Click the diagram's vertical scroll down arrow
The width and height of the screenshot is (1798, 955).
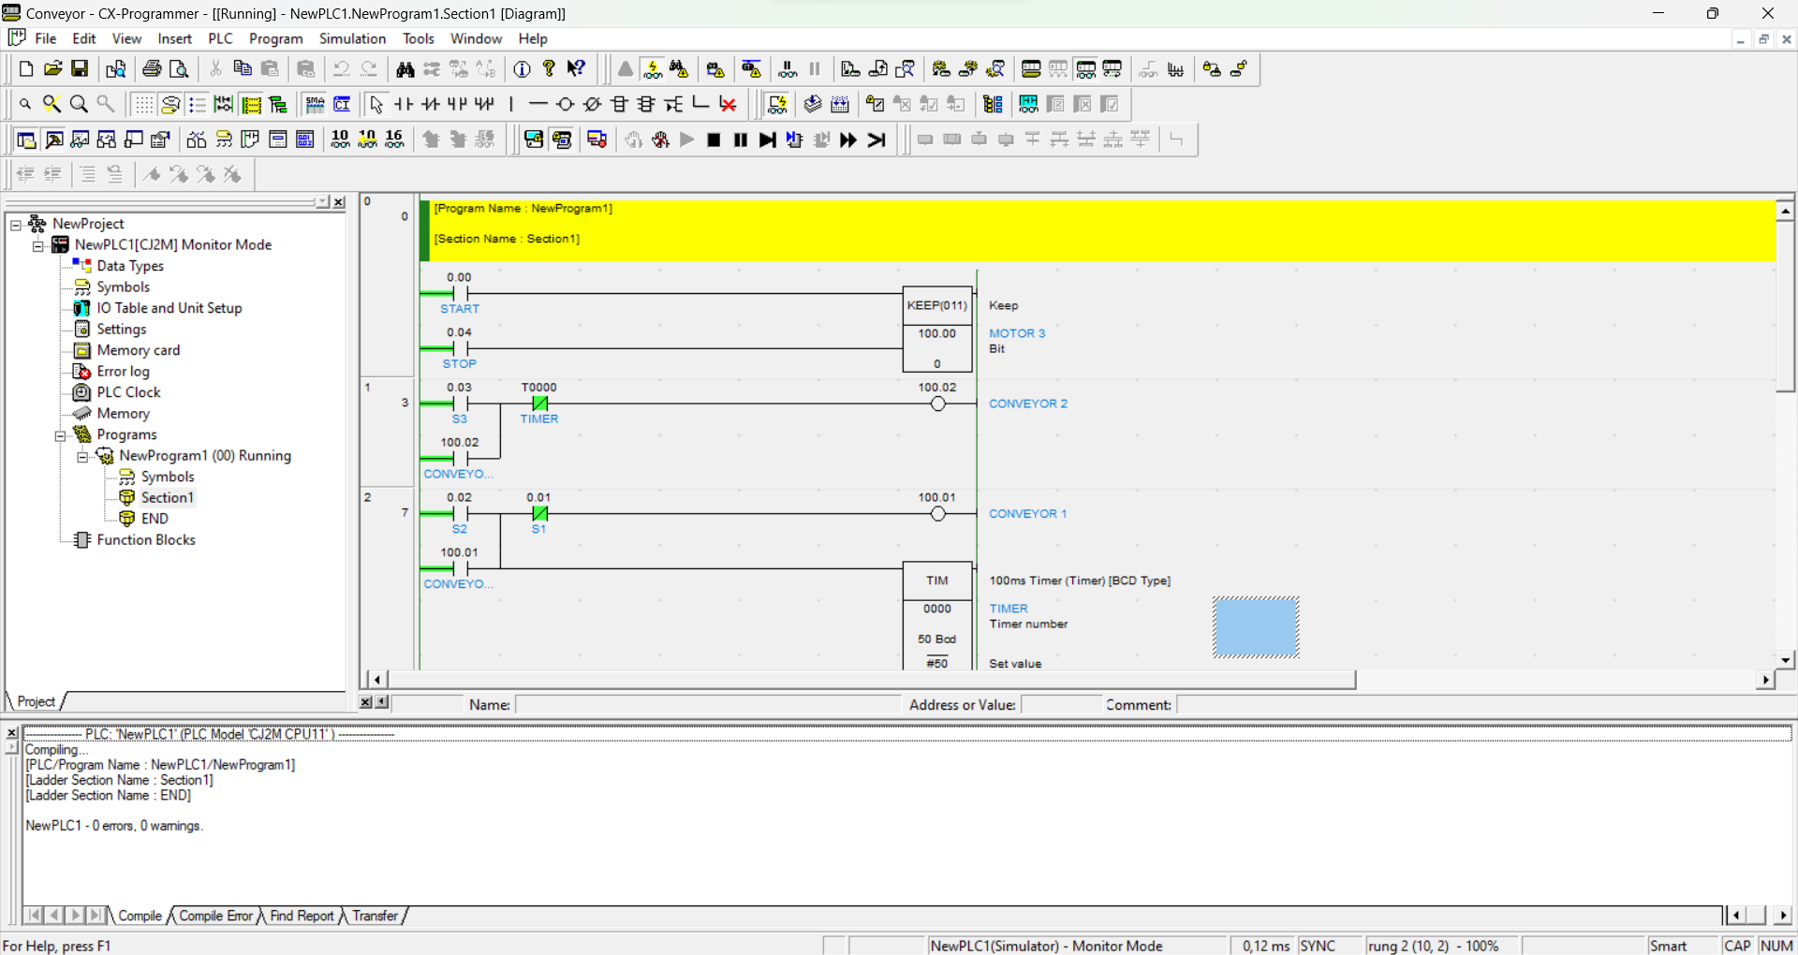click(1786, 660)
